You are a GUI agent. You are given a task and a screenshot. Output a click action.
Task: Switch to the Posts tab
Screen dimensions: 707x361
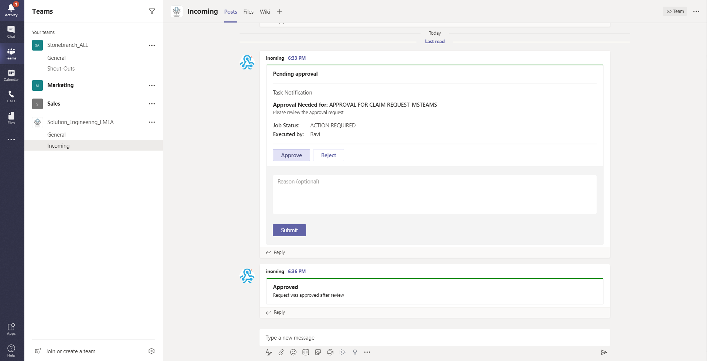(x=231, y=12)
